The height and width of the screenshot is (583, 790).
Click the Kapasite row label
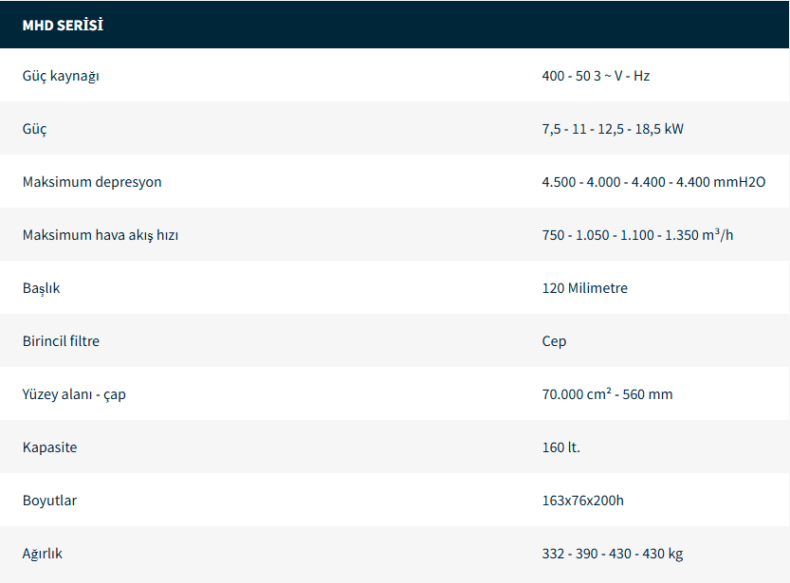[x=50, y=447]
